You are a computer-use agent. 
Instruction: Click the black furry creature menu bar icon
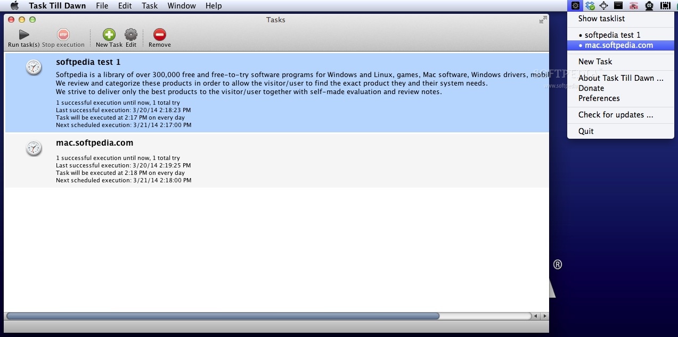coord(649,6)
